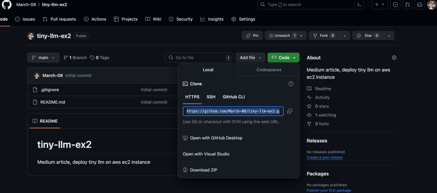Screen dimensions: 437x193
Task: Select the GitHub CLI clone option
Action: tap(234, 97)
